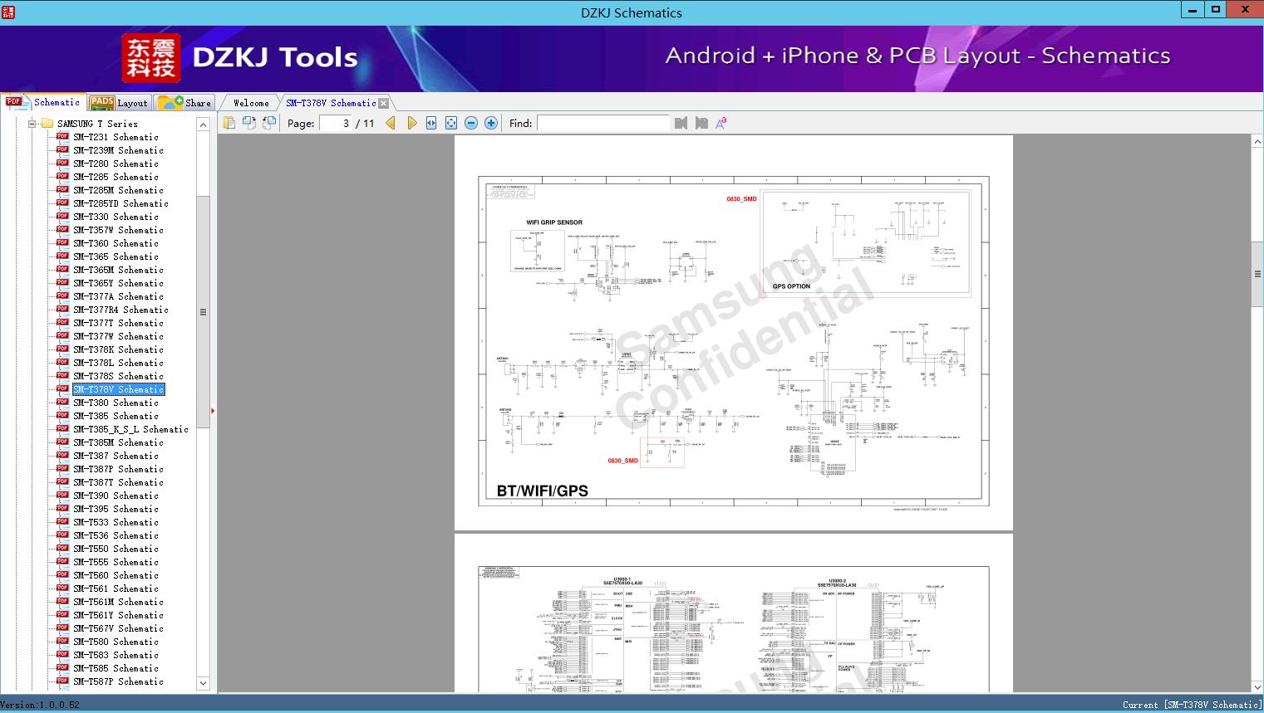Click the Find text field

point(603,123)
